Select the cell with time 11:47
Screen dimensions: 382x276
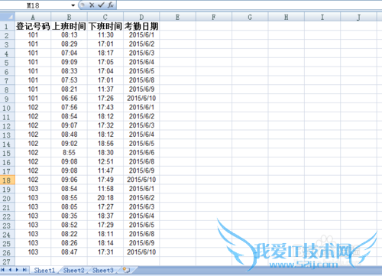click(x=105, y=170)
